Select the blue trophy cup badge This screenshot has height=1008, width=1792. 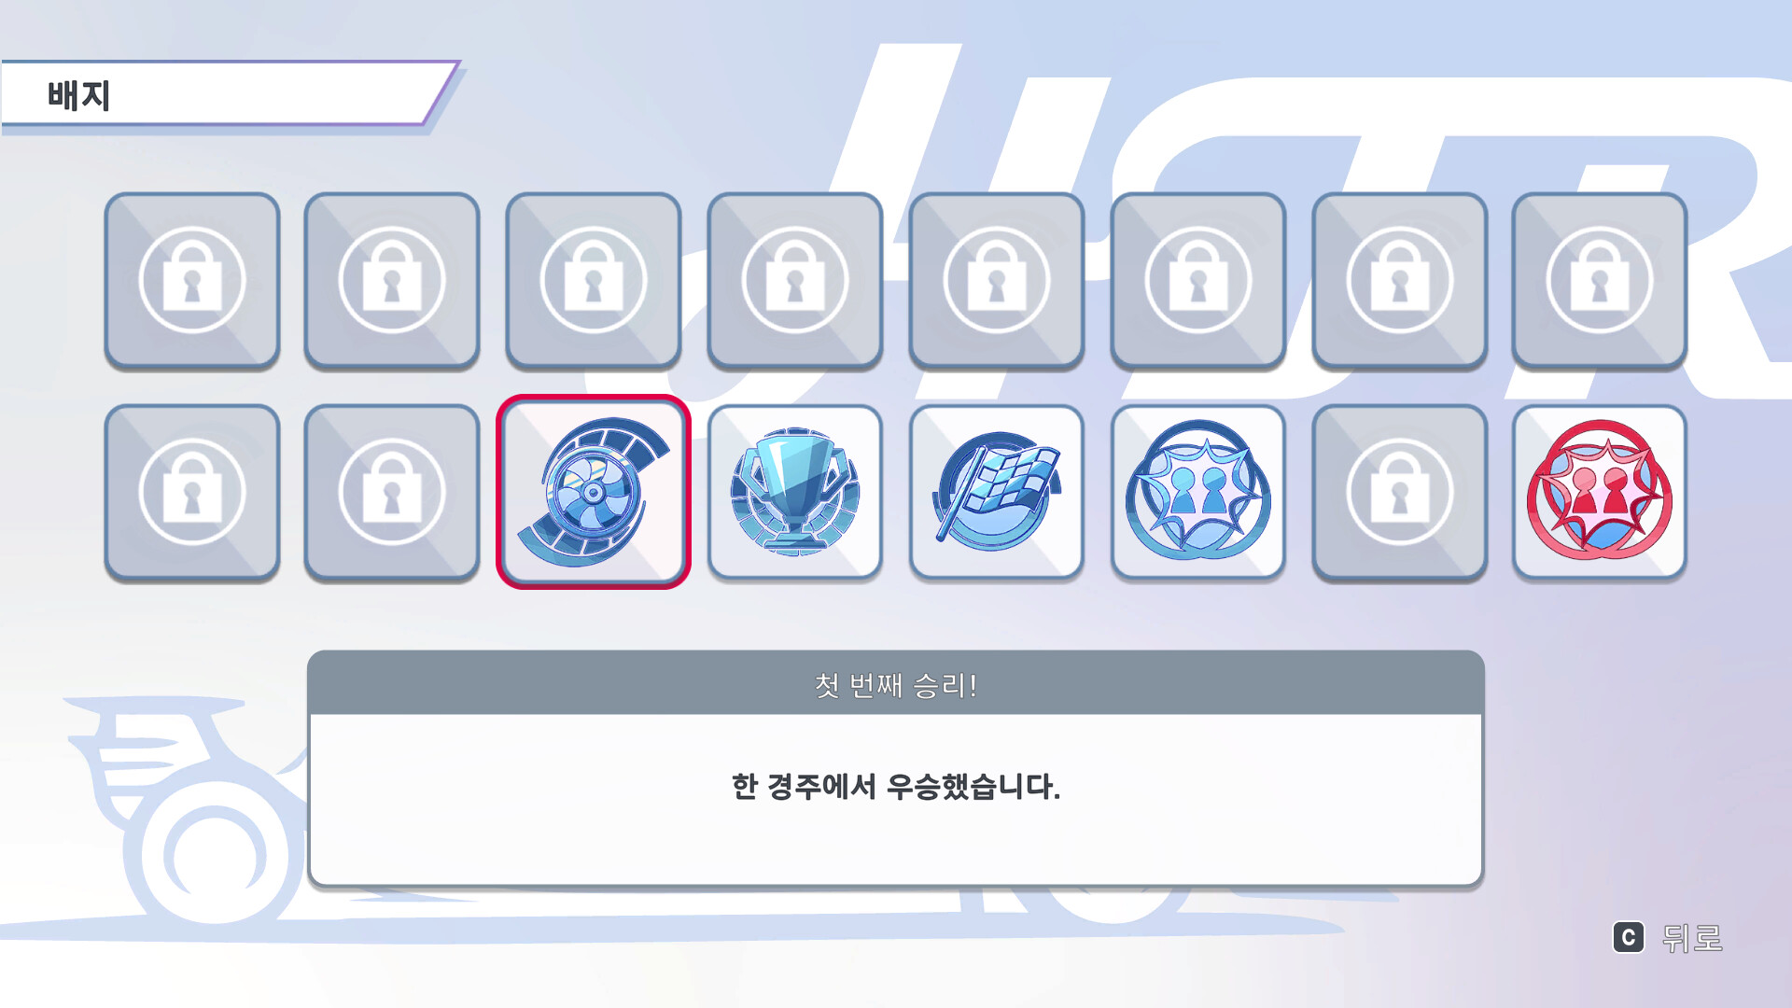click(x=795, y=492)
